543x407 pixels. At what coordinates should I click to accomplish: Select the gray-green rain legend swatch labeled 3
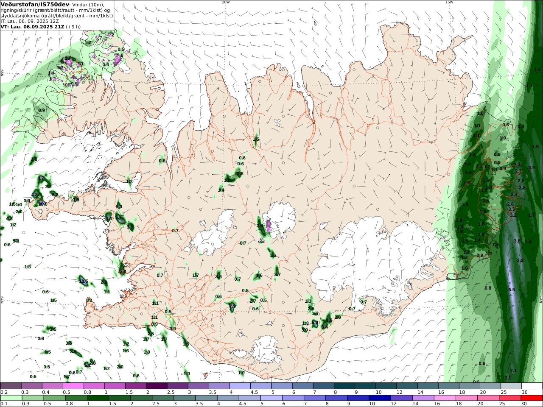pos(185,398)
